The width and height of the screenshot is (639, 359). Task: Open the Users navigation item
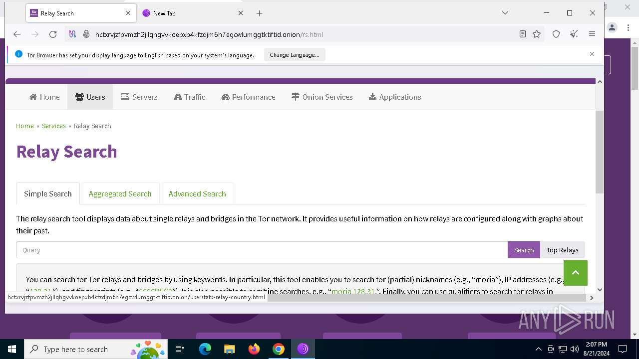tap(90, 97)
